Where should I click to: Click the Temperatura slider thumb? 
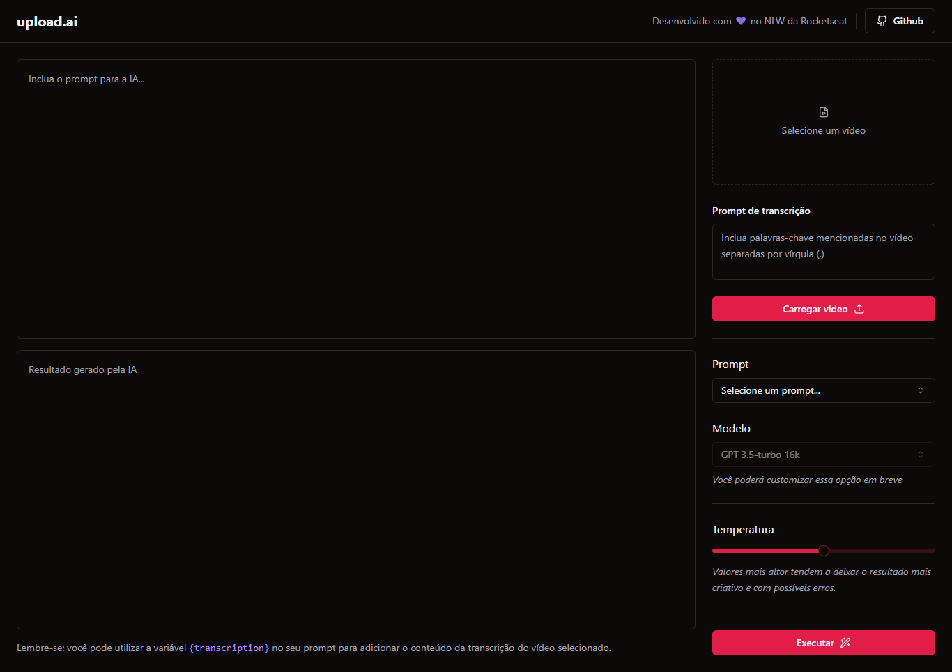[824, 551]
